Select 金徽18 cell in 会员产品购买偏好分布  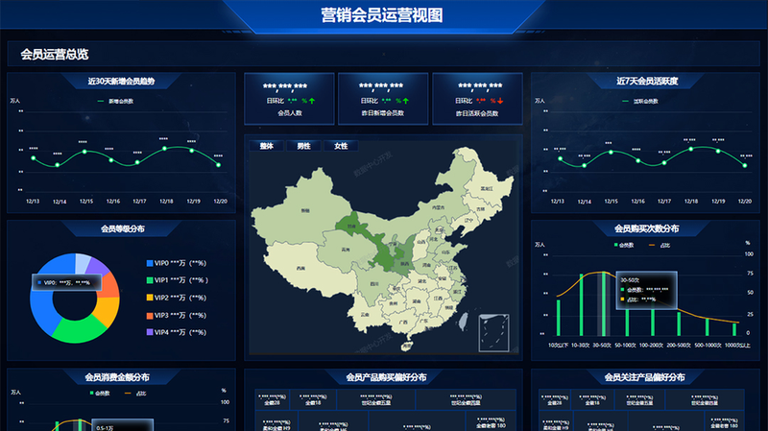(x=313, y=399)
